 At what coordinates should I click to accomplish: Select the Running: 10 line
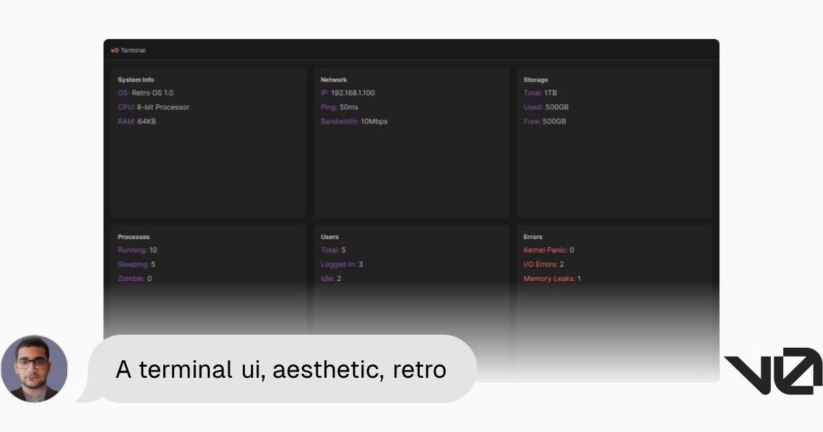[x=137, y=250]
